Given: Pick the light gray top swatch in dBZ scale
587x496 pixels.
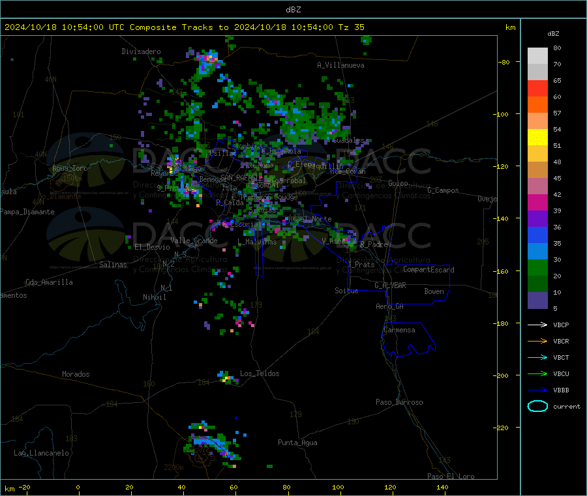Looking at the screenshot, I should (537, 56).
